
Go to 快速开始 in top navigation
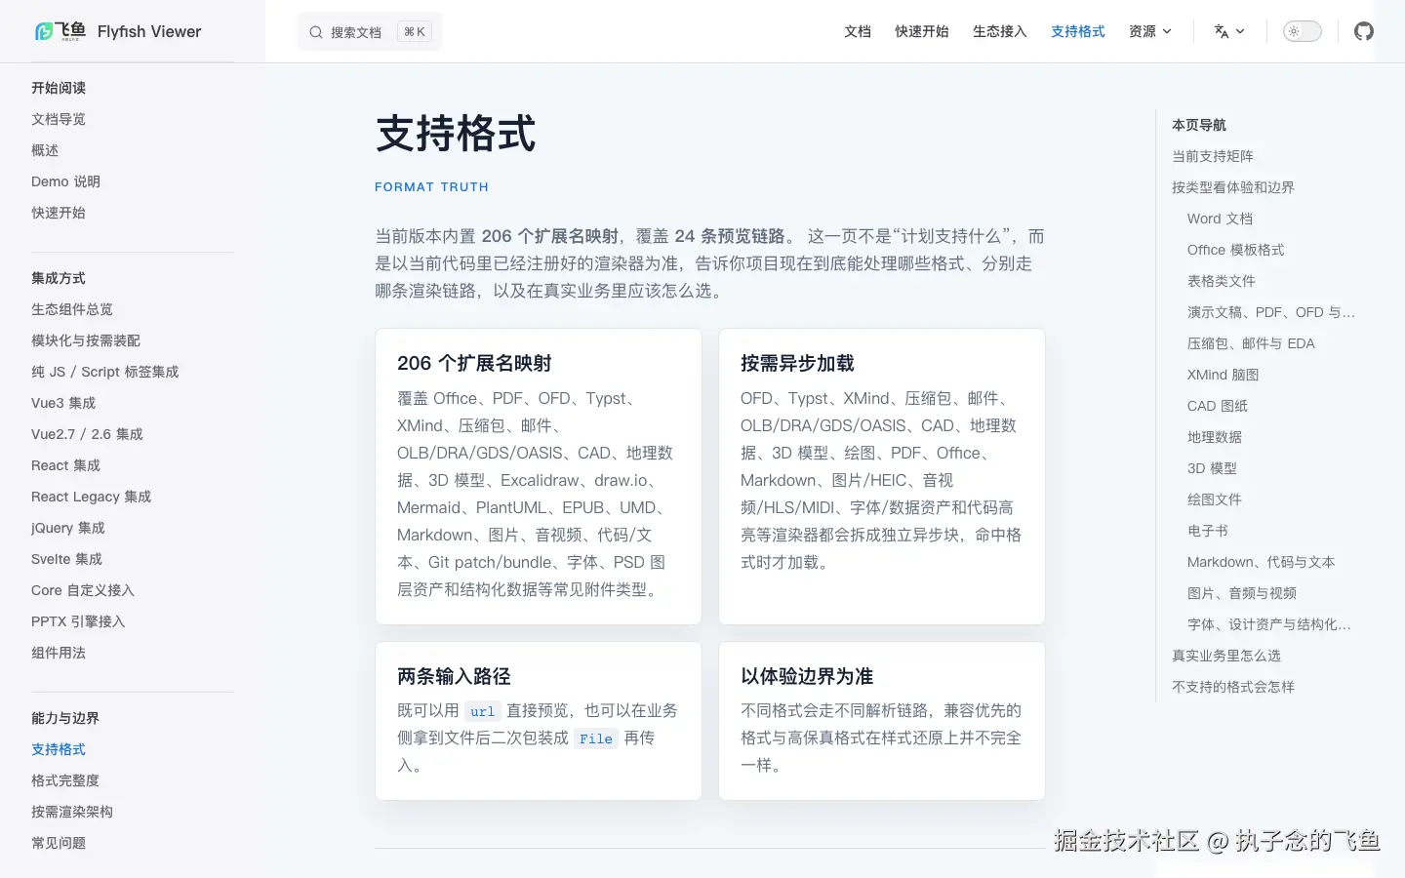point(922,31)
